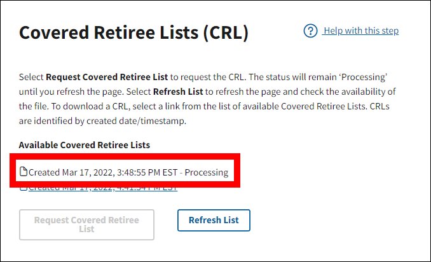Click the Request Covered Retiree List button
The width and height of the screenshot is (431, 262).
tap(86, 224)
